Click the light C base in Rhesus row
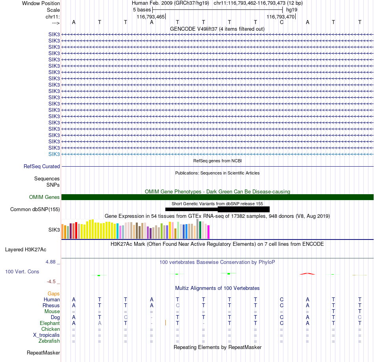Image resolution: width=374 pixels, height=362 pixels. click(x=178, y=305)
